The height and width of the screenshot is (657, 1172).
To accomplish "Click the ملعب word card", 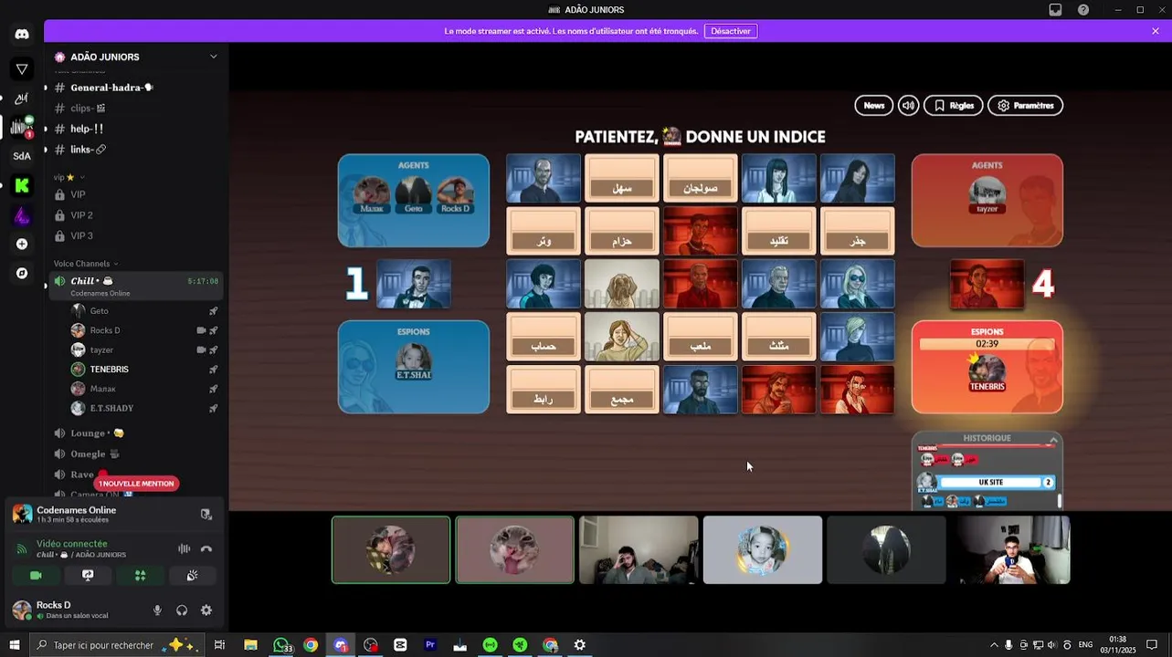I will click(x=700, y=337).
